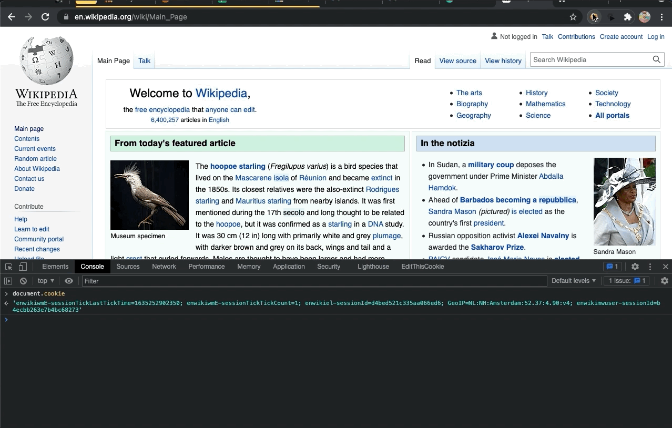Image resolution: width=672 pixels, height=428 pixels.
Task: Toggle the device toolbar icon
Action: pos(23,267)
